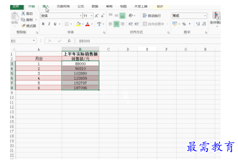Click the insert function fx icon
The image size is (238, 160).
coord(69,41)
